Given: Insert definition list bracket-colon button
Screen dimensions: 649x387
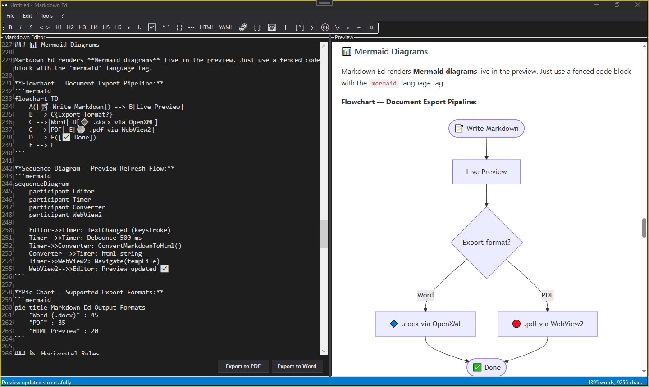Looking at the screenshot, I should click(x=257, y=27).
